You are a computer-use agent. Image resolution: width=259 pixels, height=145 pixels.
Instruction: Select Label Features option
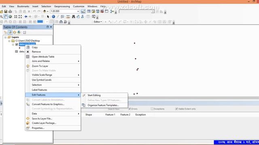53,90
